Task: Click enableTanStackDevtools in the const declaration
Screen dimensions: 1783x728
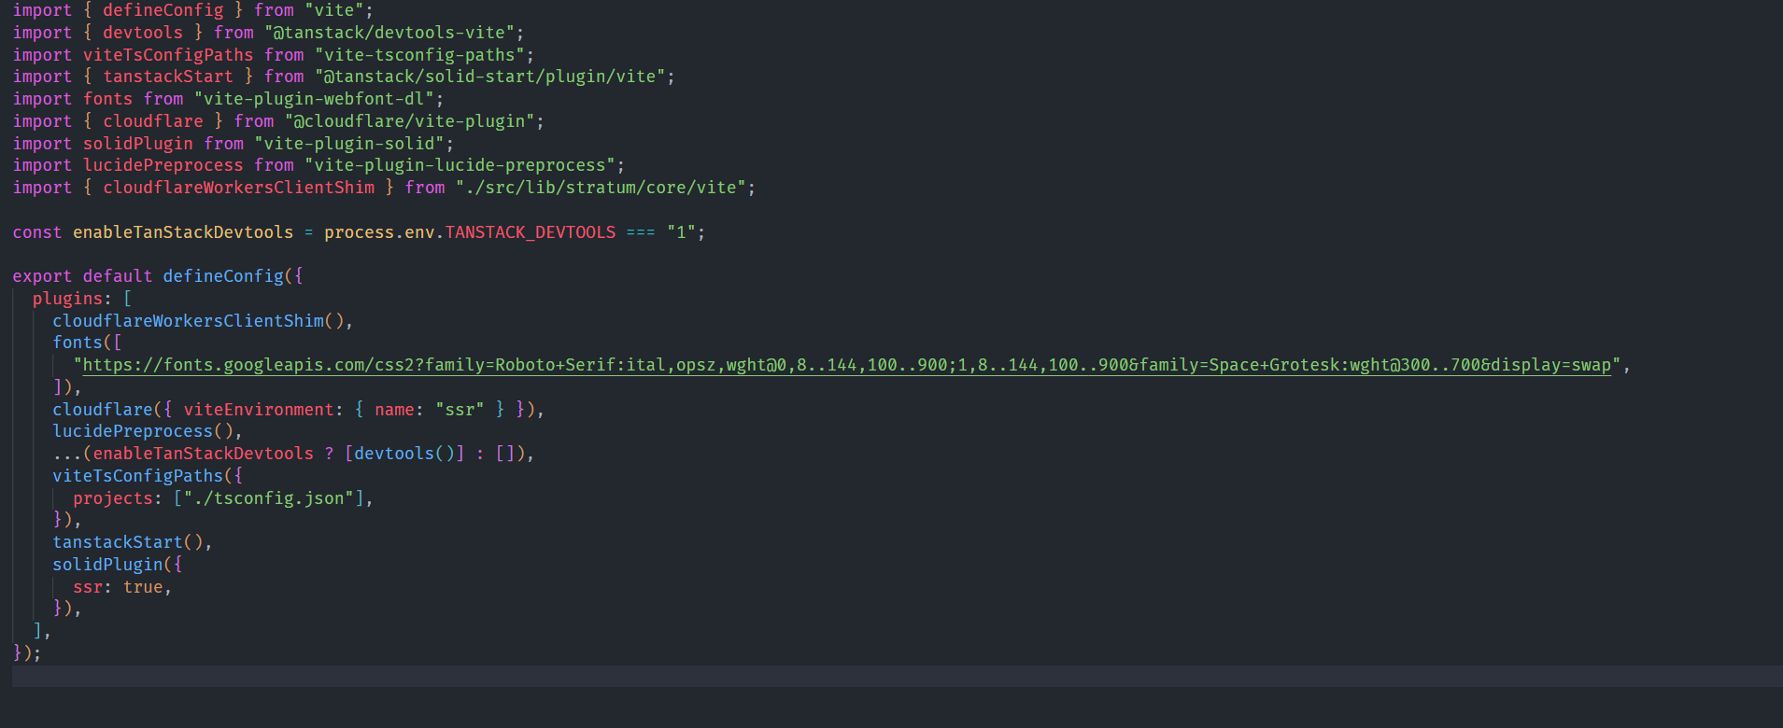Action: pyautogui.click(x=183, y=232)
